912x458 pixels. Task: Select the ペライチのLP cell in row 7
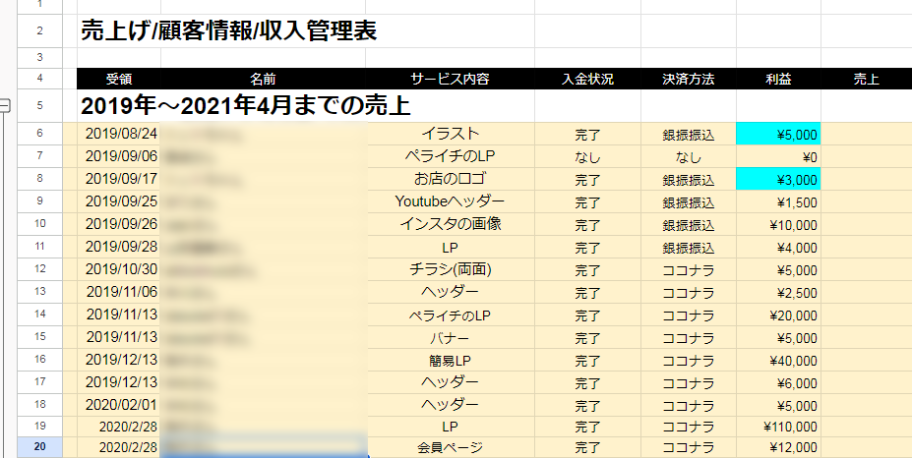point(450,156)
